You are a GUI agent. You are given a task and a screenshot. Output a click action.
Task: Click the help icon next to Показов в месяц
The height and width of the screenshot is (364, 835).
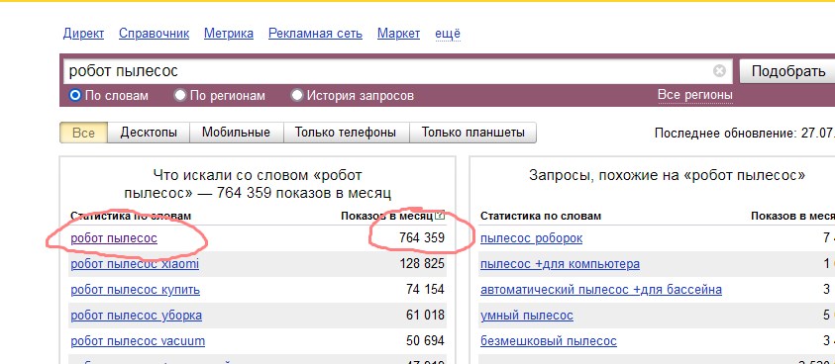click(x=440, y=216)
